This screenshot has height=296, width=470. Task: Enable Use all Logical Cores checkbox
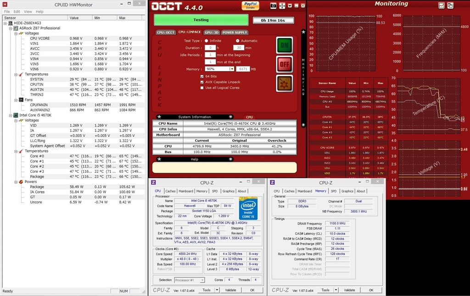point(202,88)
